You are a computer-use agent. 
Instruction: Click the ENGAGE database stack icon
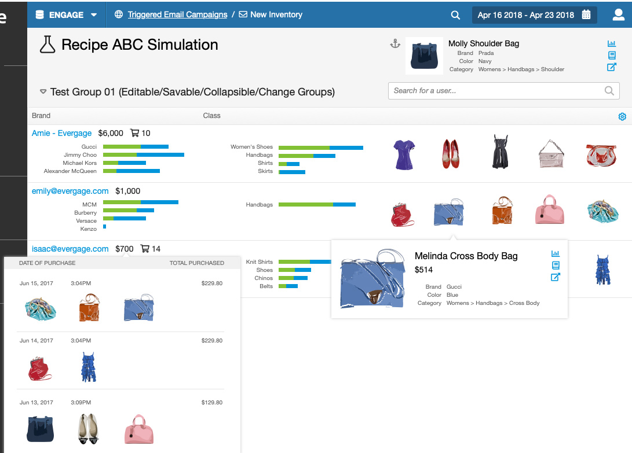39,15
